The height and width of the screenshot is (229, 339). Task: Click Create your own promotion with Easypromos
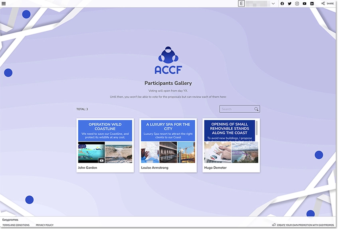tap(303, 225)
